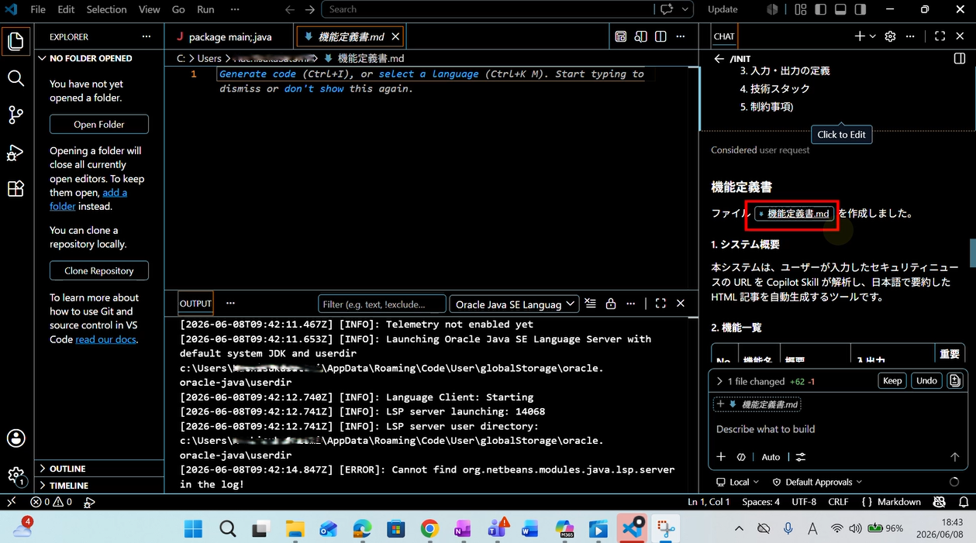Open the Auto model picker
Viewport: 976px width, 543px height.
771,457
